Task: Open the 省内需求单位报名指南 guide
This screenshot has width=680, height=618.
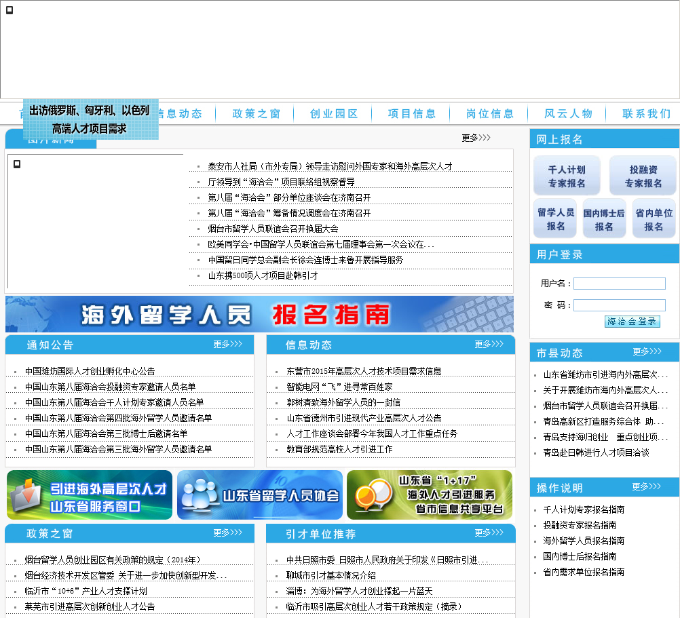Action: [x=584, y=572]
